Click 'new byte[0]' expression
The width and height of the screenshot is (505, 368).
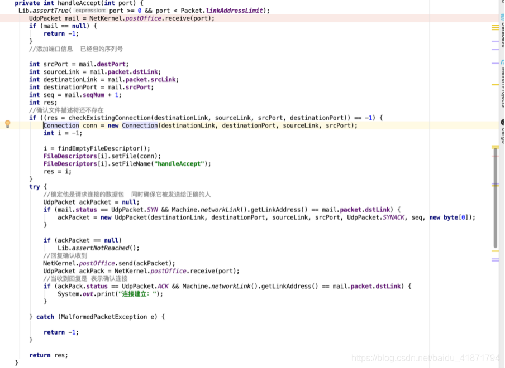449,217
